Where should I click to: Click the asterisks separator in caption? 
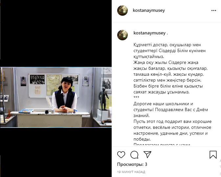136,97
